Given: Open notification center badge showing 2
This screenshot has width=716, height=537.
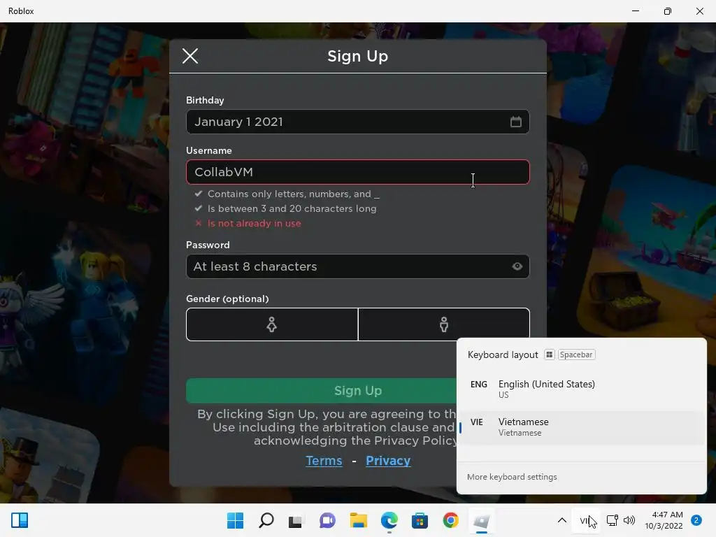Looking at the screenshot, I should [x=696, y=520].
